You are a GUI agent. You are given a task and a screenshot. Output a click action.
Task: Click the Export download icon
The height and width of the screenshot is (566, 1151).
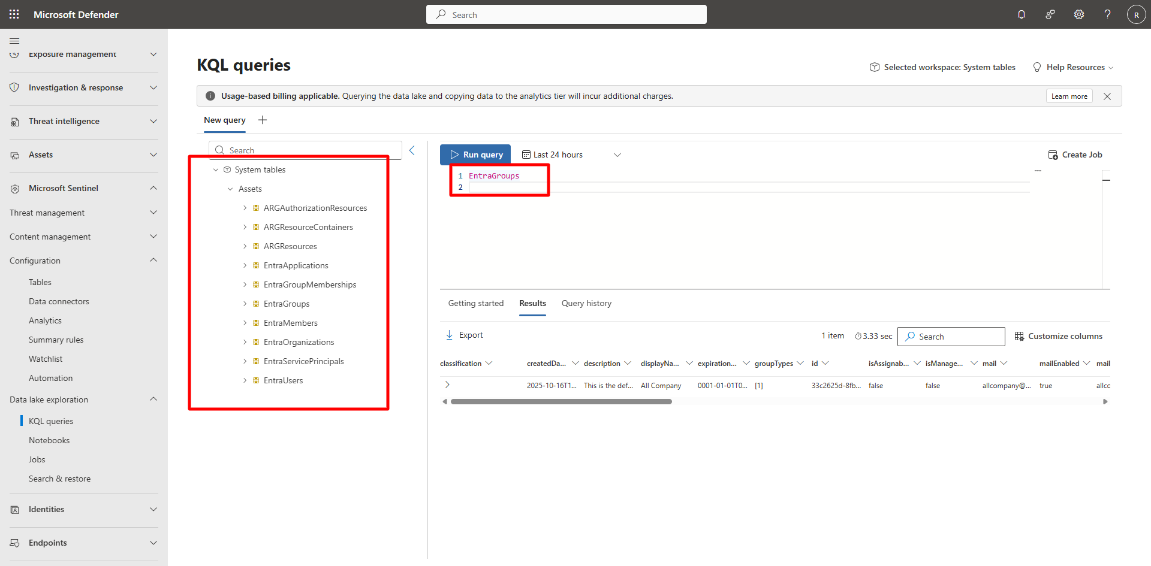click(x=450, y=335)
